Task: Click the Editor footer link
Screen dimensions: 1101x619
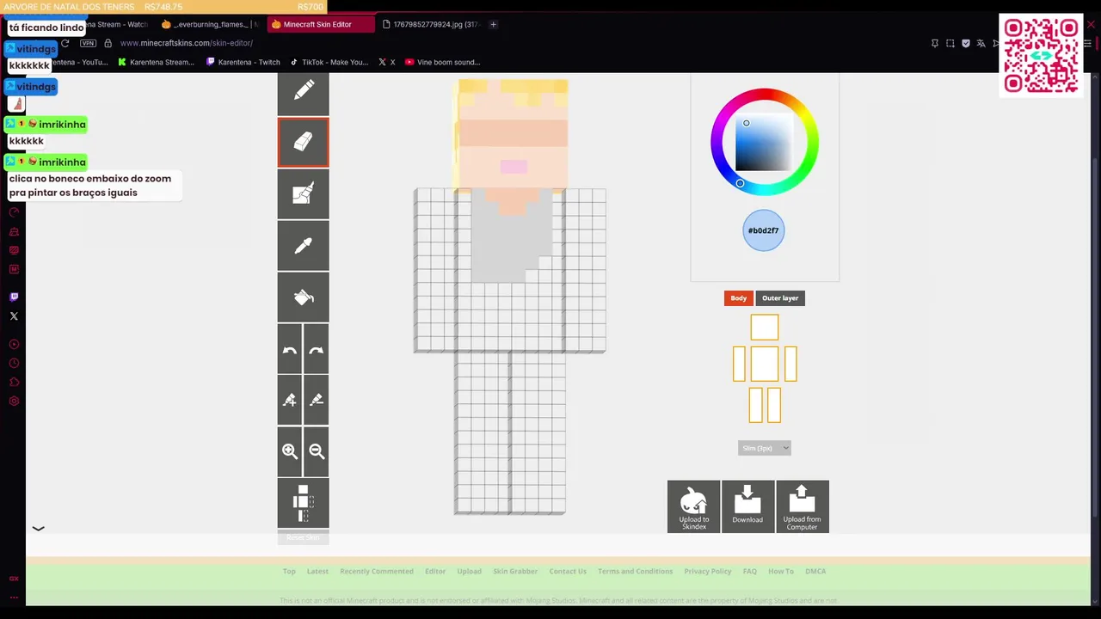Action: (x=435, y=571)
